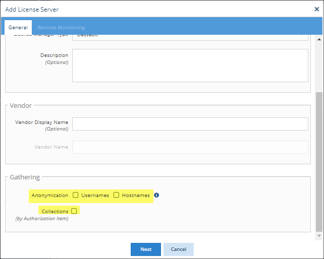Click the Gathering section heading
324x259 pixels.
point(25,177)
